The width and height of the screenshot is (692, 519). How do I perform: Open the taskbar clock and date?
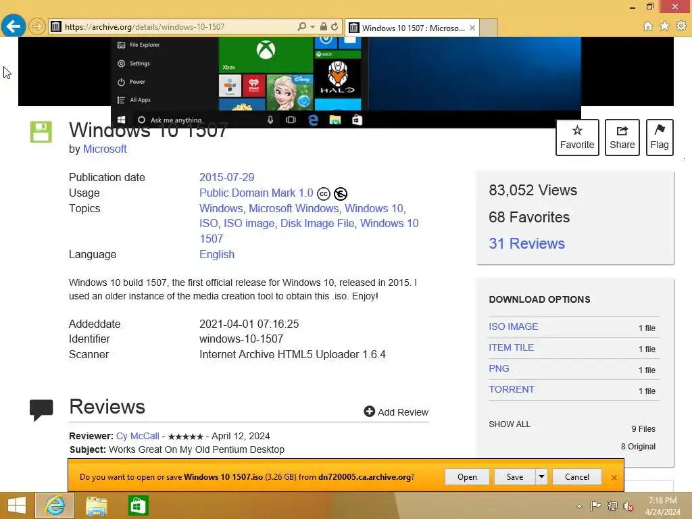point(663,506)
